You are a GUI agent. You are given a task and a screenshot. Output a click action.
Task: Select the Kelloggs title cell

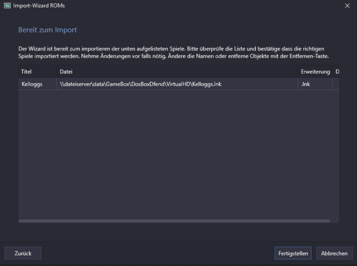tap(32, 84)
